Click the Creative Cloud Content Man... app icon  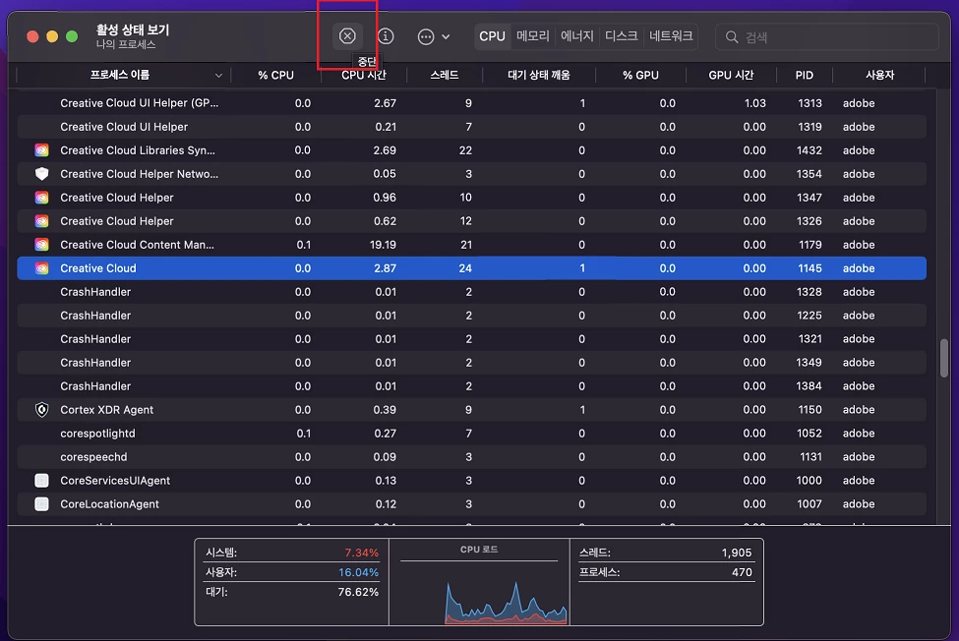pos(41,245)
